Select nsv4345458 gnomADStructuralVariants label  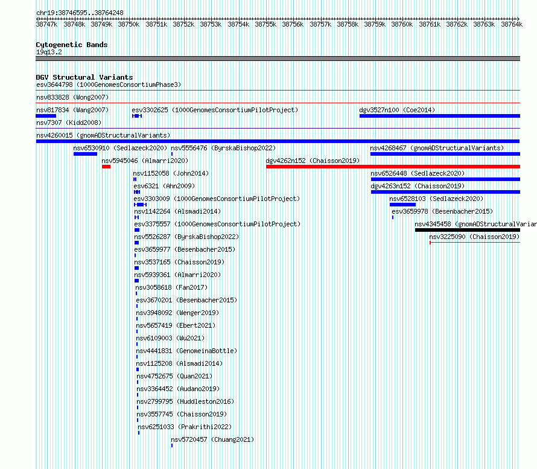pyautogui.click(x=475, y=224)
